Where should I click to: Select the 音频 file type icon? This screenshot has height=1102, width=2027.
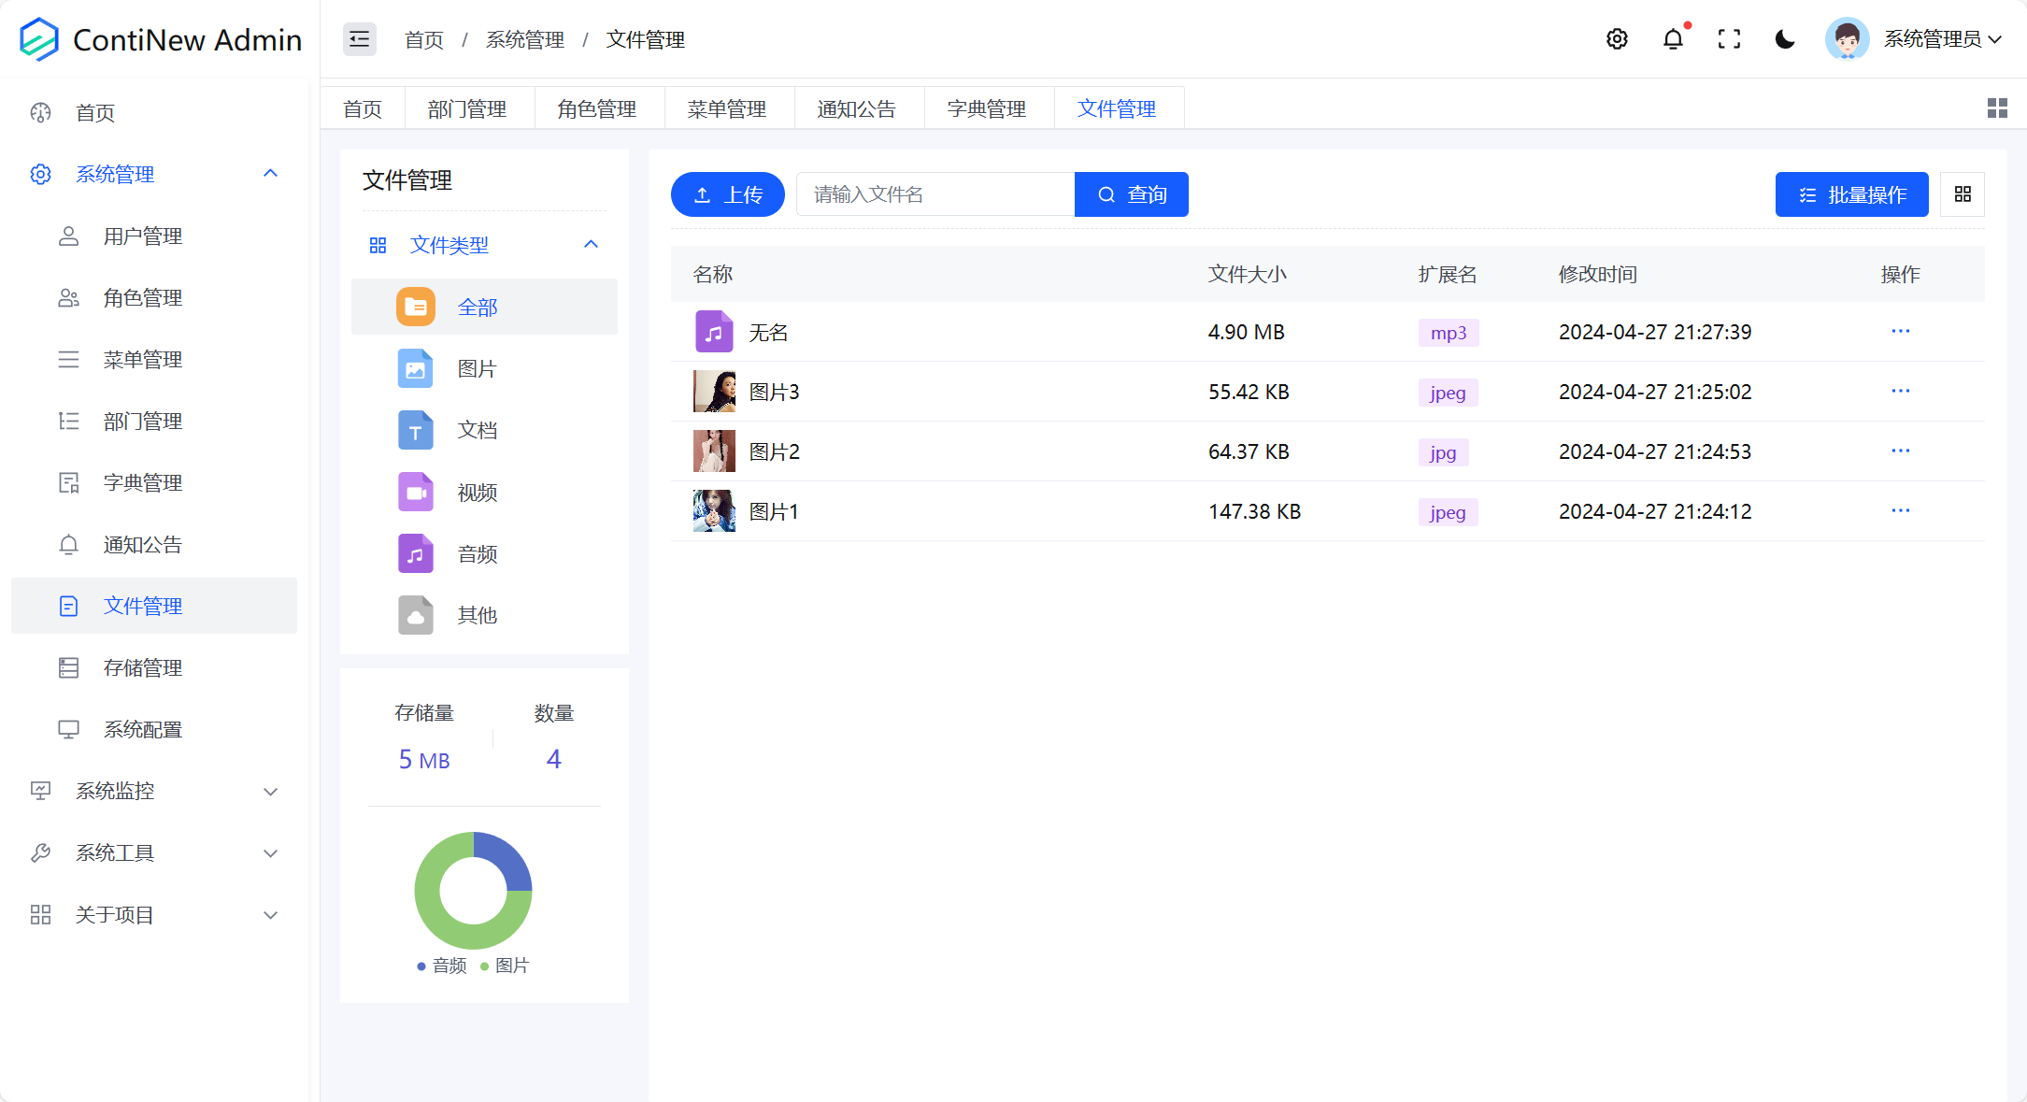pos(415,553)
